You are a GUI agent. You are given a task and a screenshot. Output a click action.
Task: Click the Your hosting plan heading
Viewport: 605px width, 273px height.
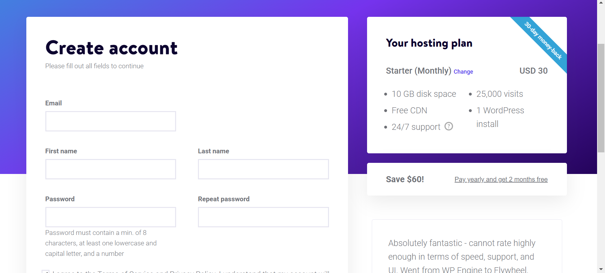pos(429,43)
